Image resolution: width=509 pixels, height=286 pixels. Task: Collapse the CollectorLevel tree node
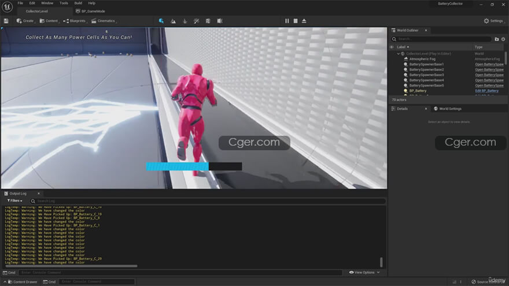click(399, 54)
